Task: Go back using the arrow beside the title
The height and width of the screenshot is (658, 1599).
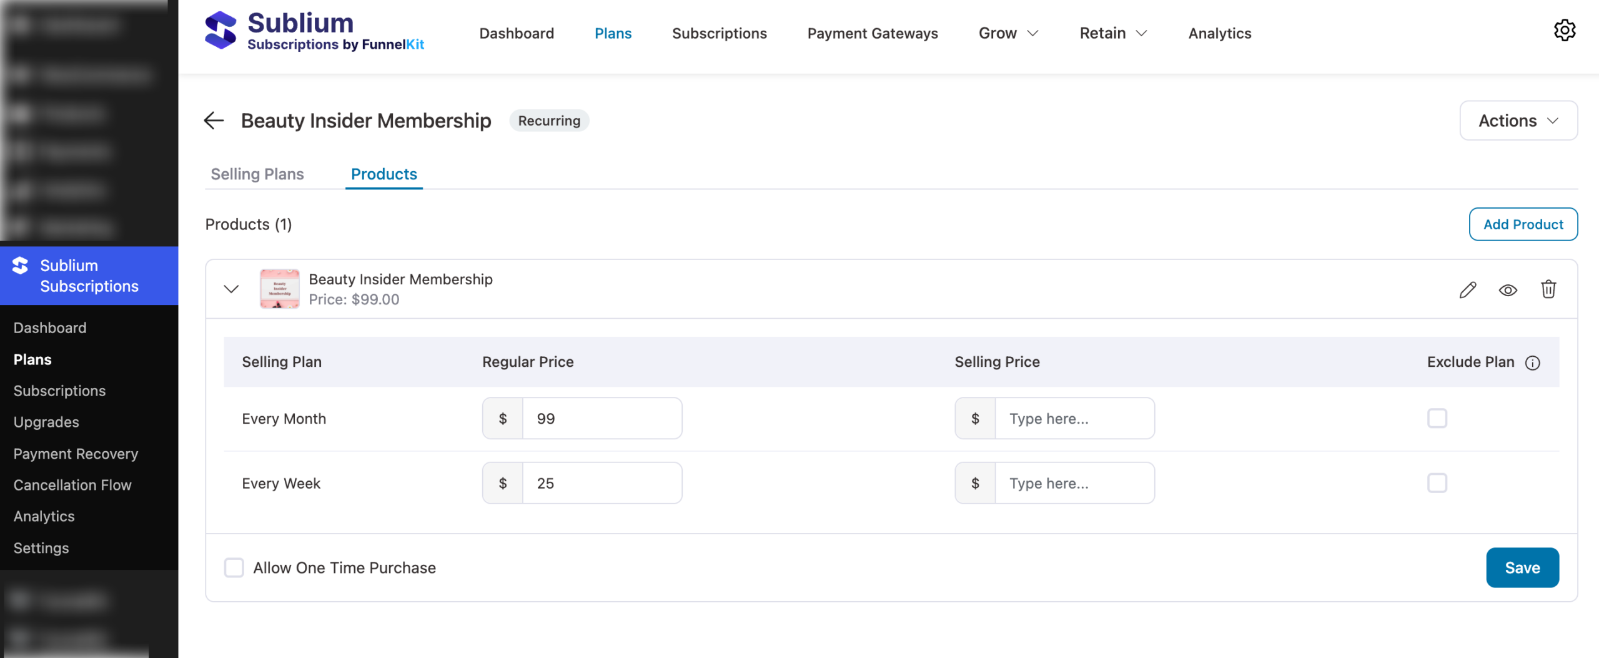Action: pos(214,121)
